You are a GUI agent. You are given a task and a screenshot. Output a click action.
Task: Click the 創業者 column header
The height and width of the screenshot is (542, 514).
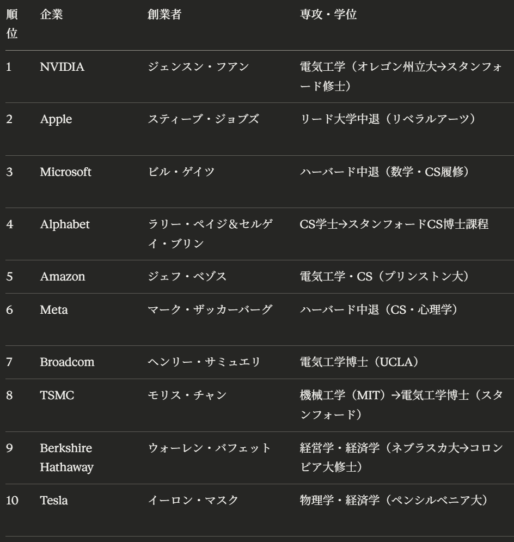(x=164, y=15)
